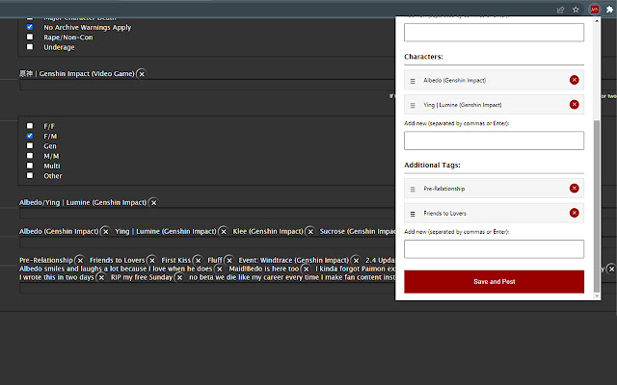Remove Ying | Lumine from popup characters list
Screen dimensions: 617x385
pos(575,105)
